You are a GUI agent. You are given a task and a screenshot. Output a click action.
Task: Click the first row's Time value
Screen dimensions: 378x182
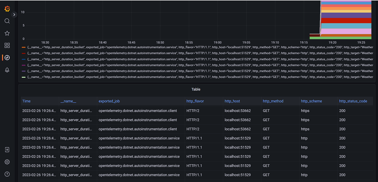[x=39, y=111]
